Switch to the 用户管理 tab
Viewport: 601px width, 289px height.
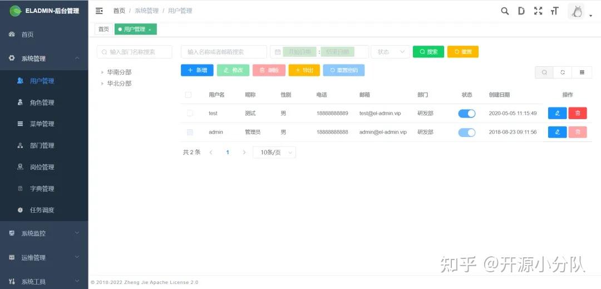point(136,29)
